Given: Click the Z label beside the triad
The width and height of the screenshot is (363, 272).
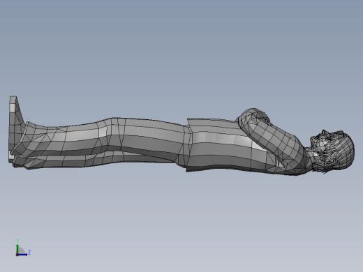Looking at the screenshot, I should point(29,252).
